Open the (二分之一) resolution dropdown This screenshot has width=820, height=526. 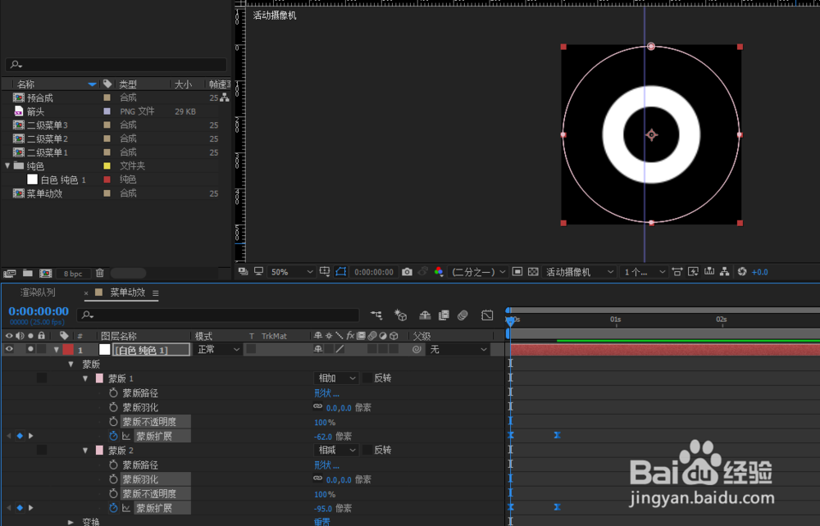tap(478, 272)
